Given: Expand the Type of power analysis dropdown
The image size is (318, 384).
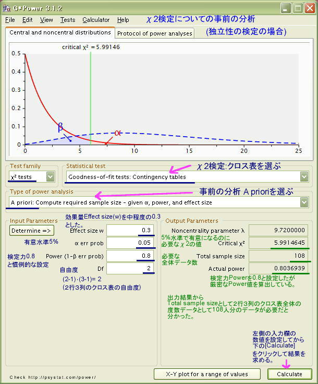Looking at the screenshot, I should click(304, 202).
